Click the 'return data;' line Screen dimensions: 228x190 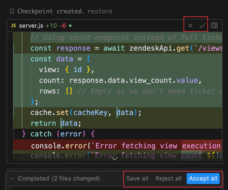[56, 123]
